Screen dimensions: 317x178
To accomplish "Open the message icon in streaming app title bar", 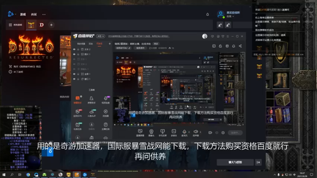I will (x=212, y=36).
